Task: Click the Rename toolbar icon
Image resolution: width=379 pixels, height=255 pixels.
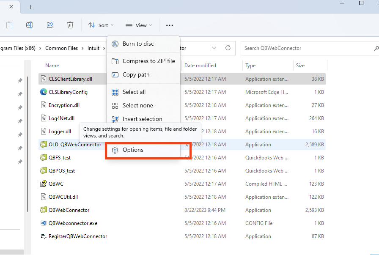Action: point(30,25)
